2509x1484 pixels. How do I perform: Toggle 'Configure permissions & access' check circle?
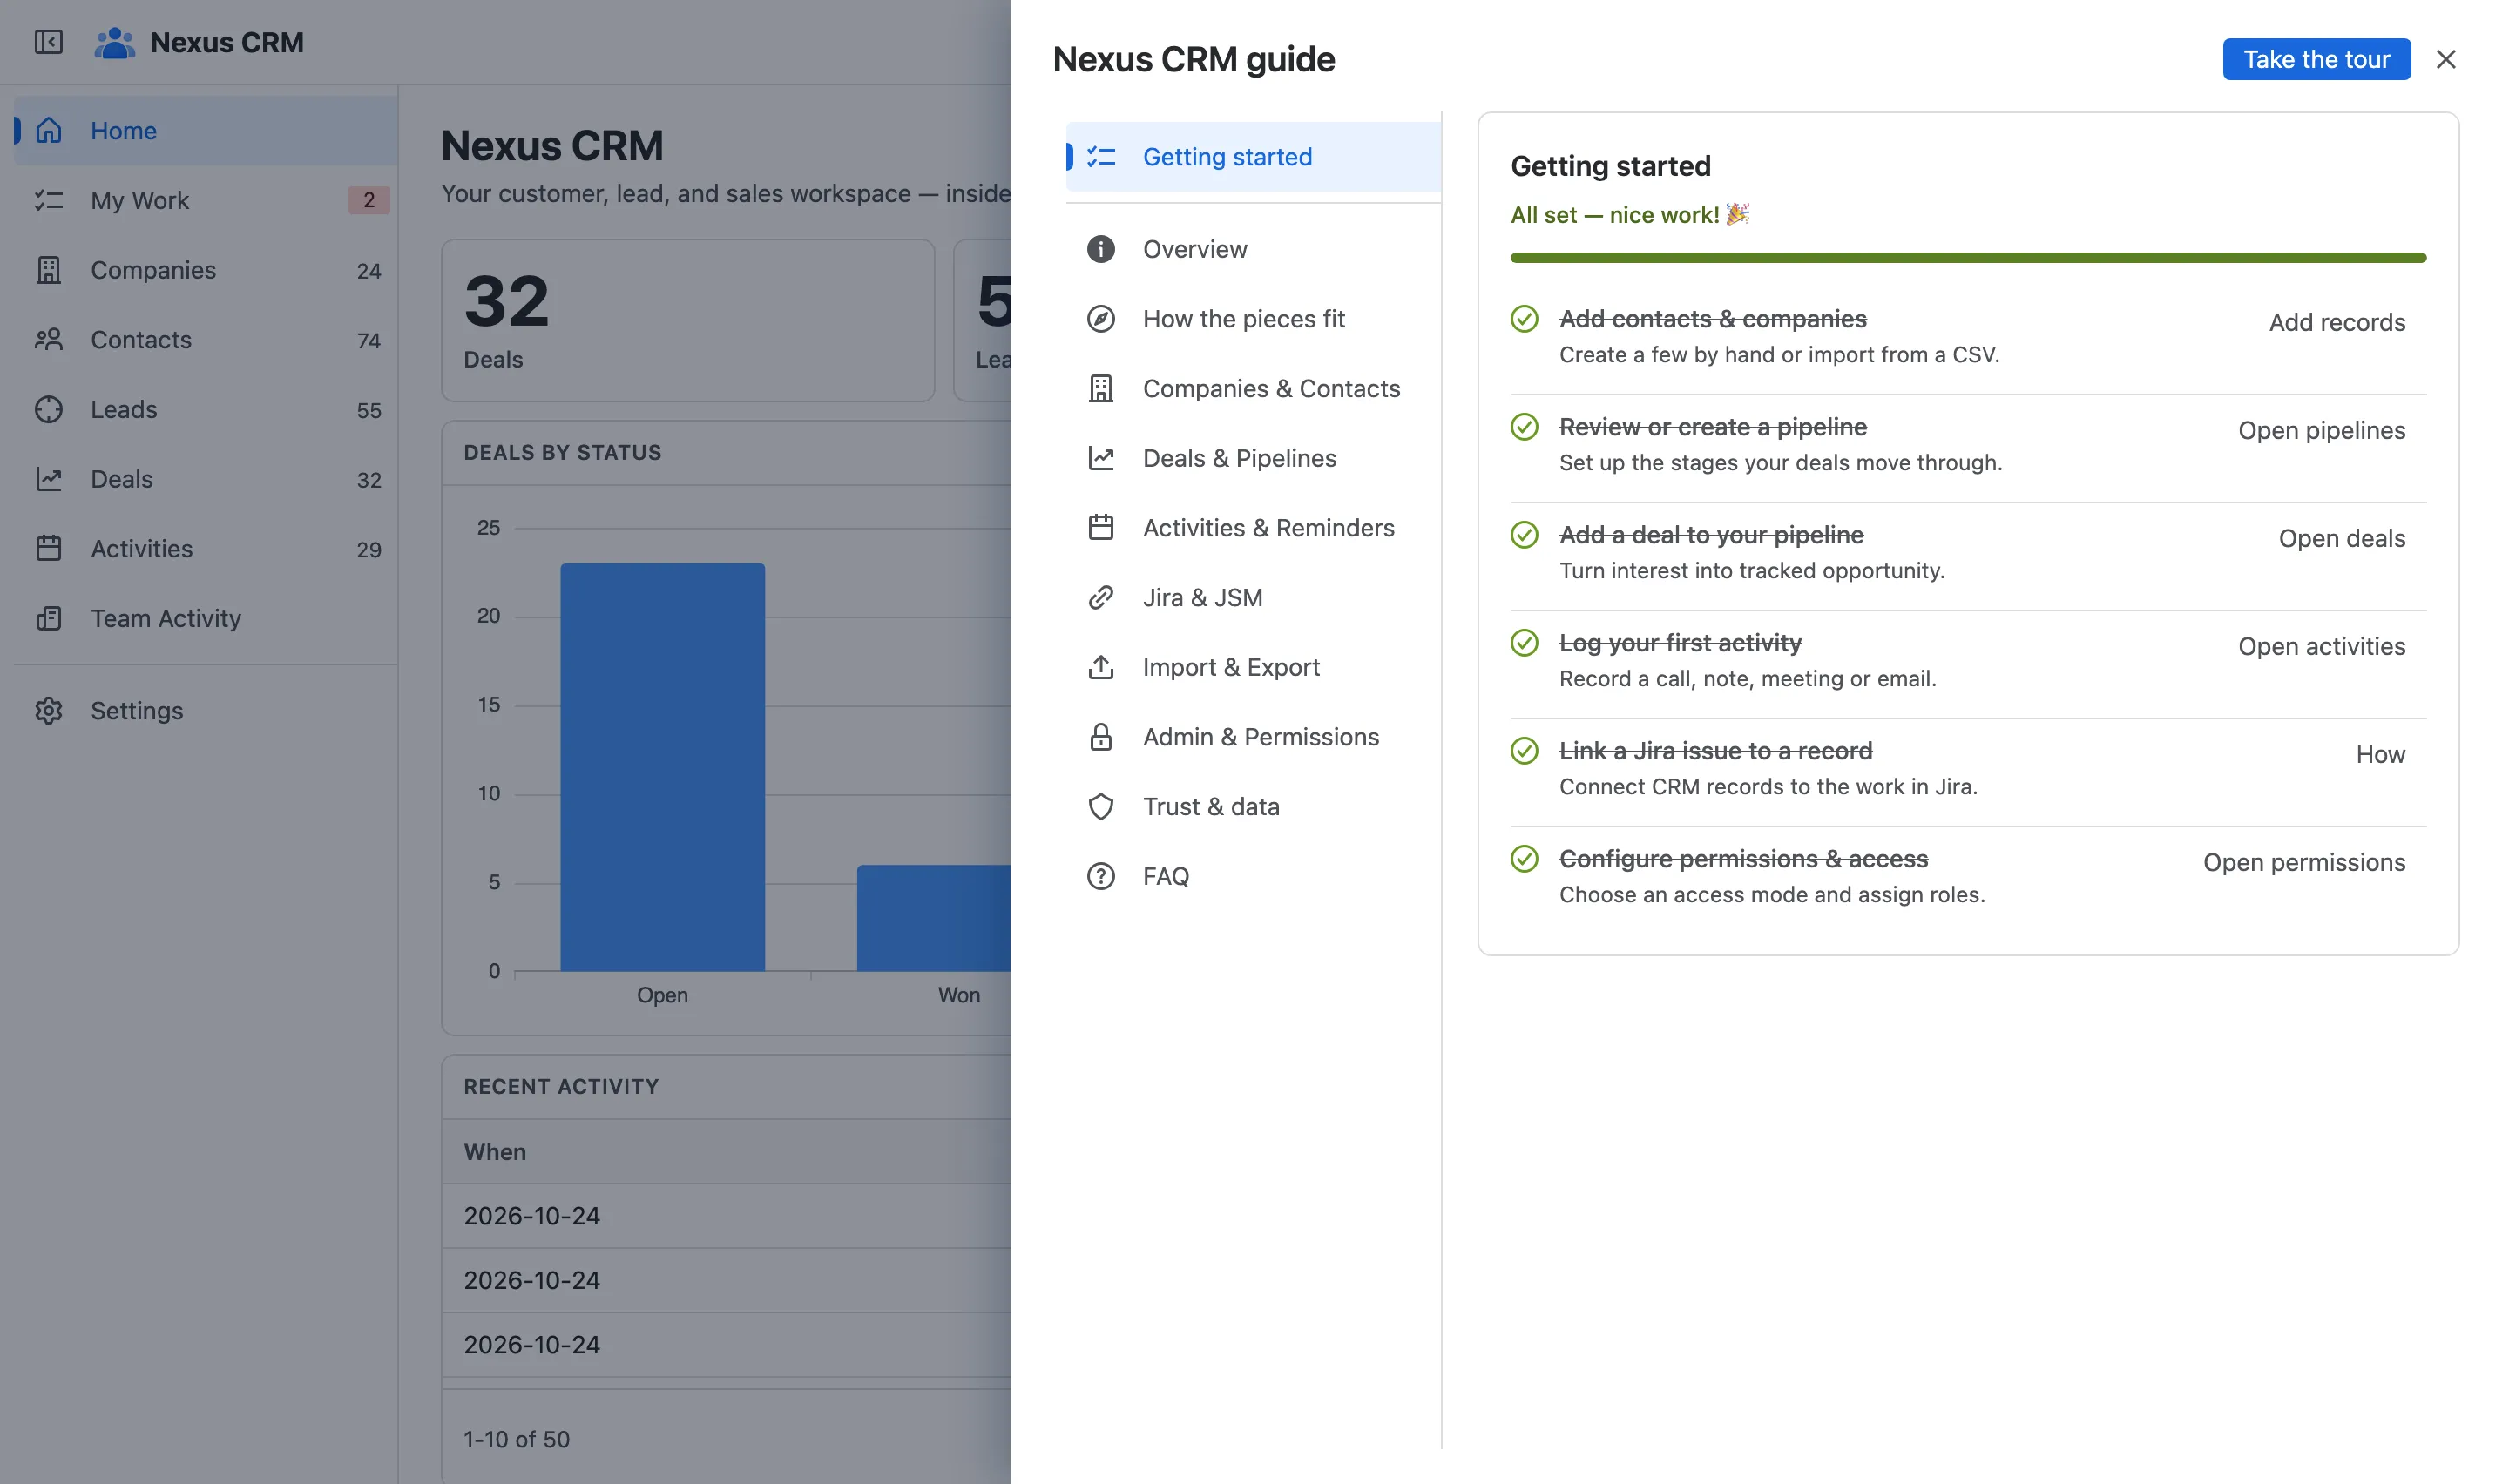(1524, 859)
